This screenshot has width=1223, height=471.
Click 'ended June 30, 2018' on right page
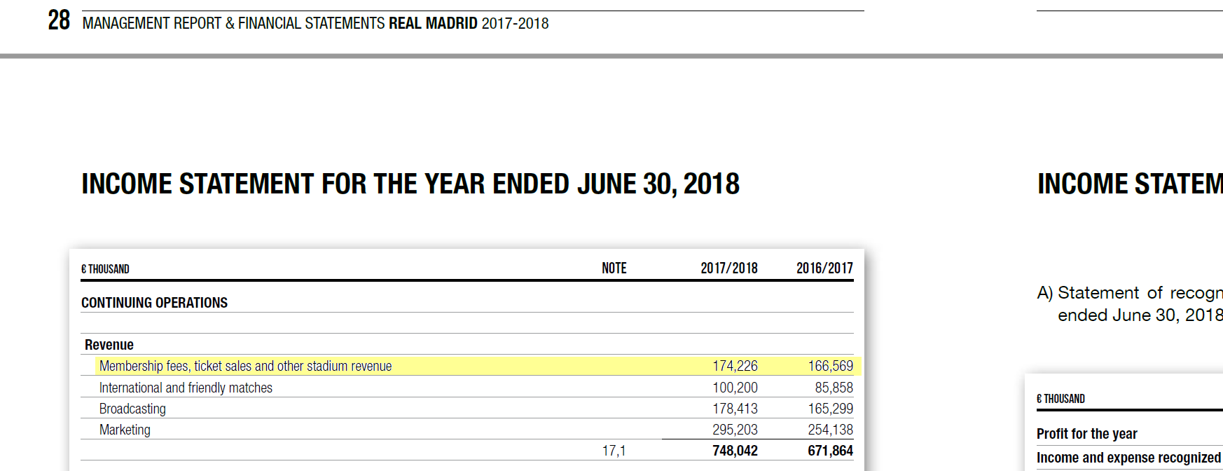(1140, 315)
